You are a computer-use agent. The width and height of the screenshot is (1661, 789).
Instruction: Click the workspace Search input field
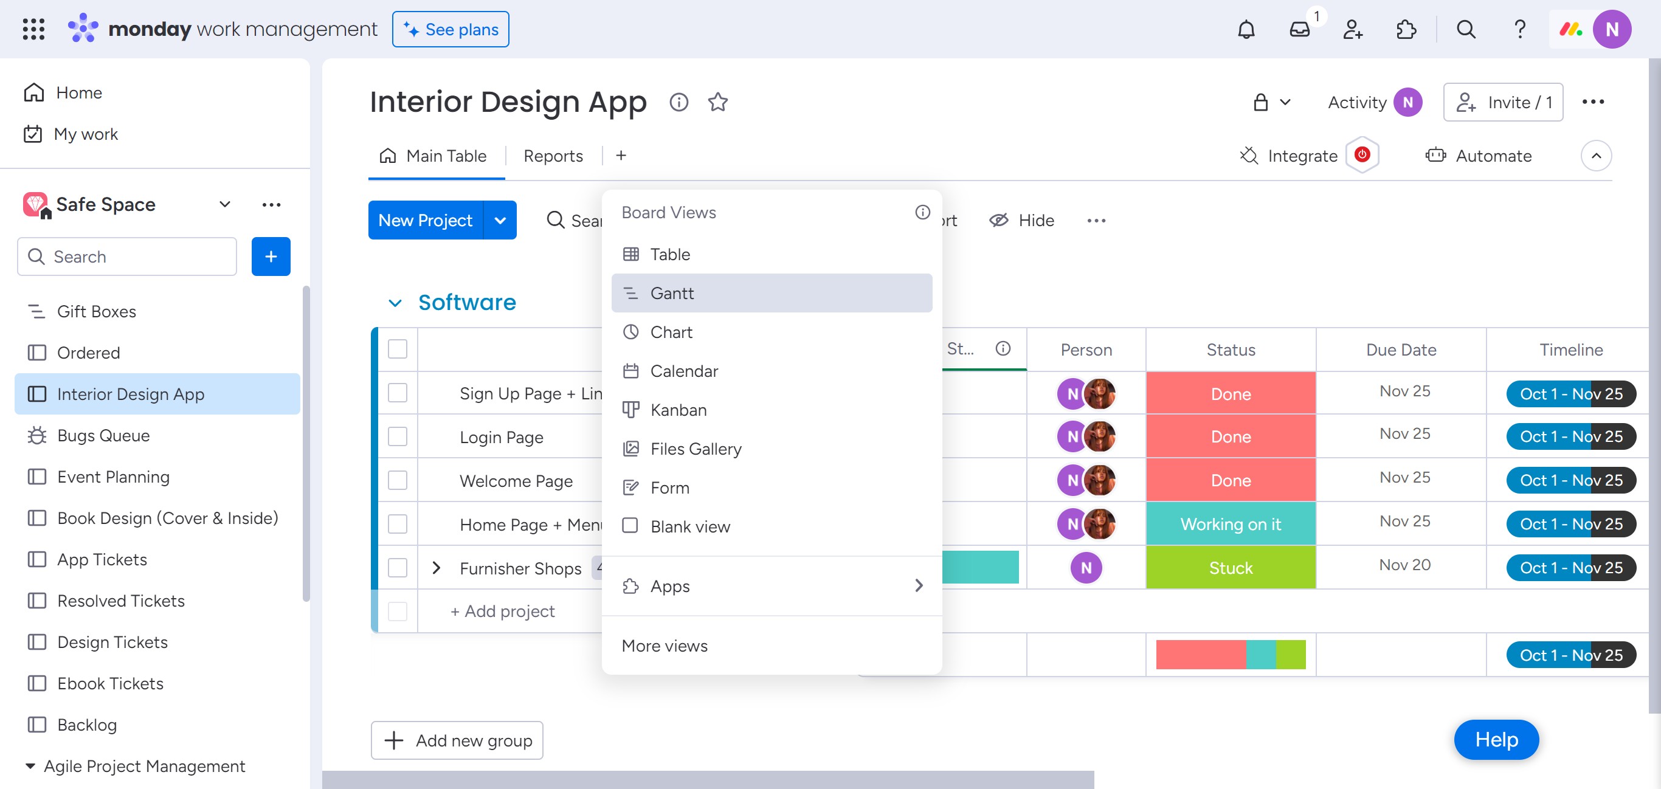coord(127,257)
